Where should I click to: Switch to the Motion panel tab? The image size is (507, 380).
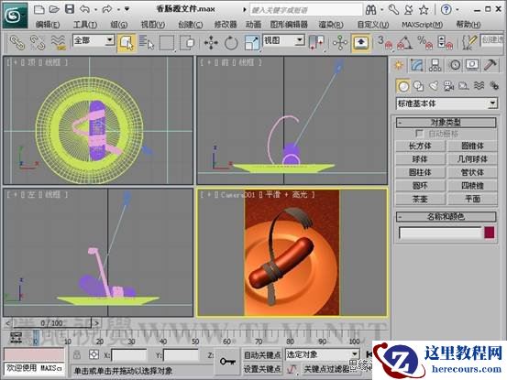(x=455, y=65)
